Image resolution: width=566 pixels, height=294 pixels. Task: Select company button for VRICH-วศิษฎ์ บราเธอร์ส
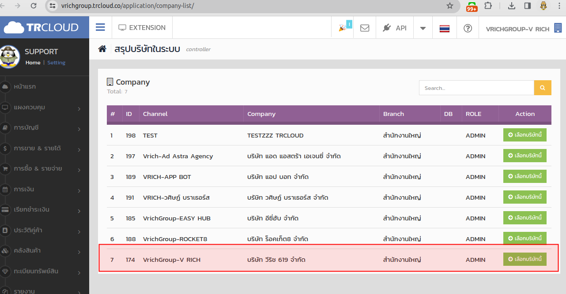pyautogui.click(x=525, y=197)
